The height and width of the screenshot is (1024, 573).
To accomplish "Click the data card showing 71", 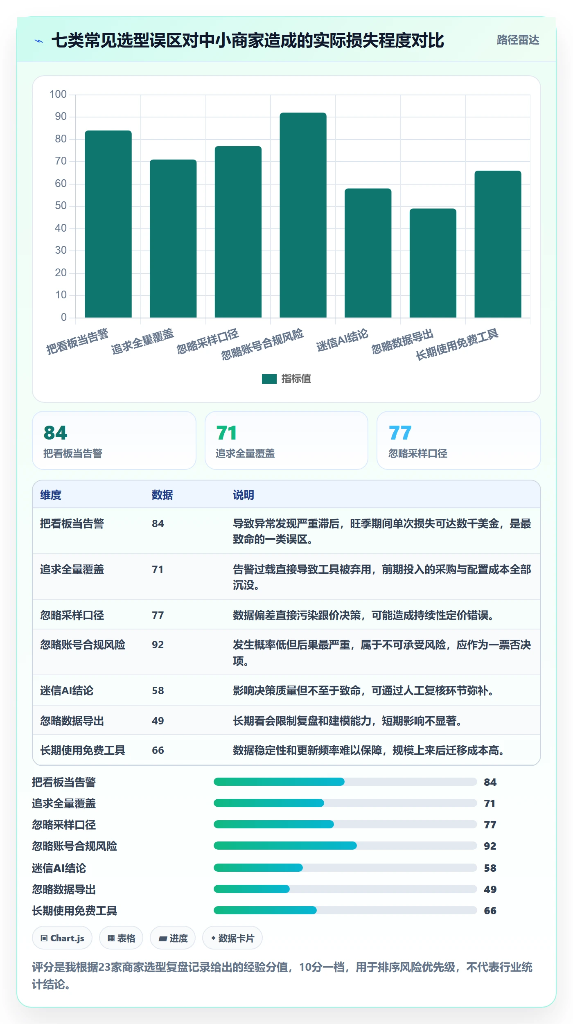I will (x=286, y=440).
